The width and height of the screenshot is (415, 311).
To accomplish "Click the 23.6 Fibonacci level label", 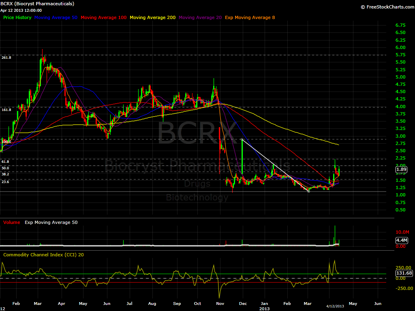I will pos(5,182).
